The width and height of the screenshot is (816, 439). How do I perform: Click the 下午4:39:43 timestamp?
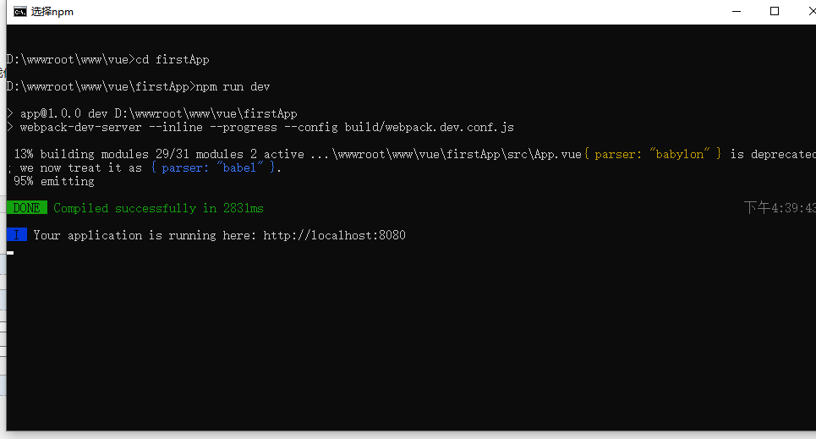(x=779, y=208)
